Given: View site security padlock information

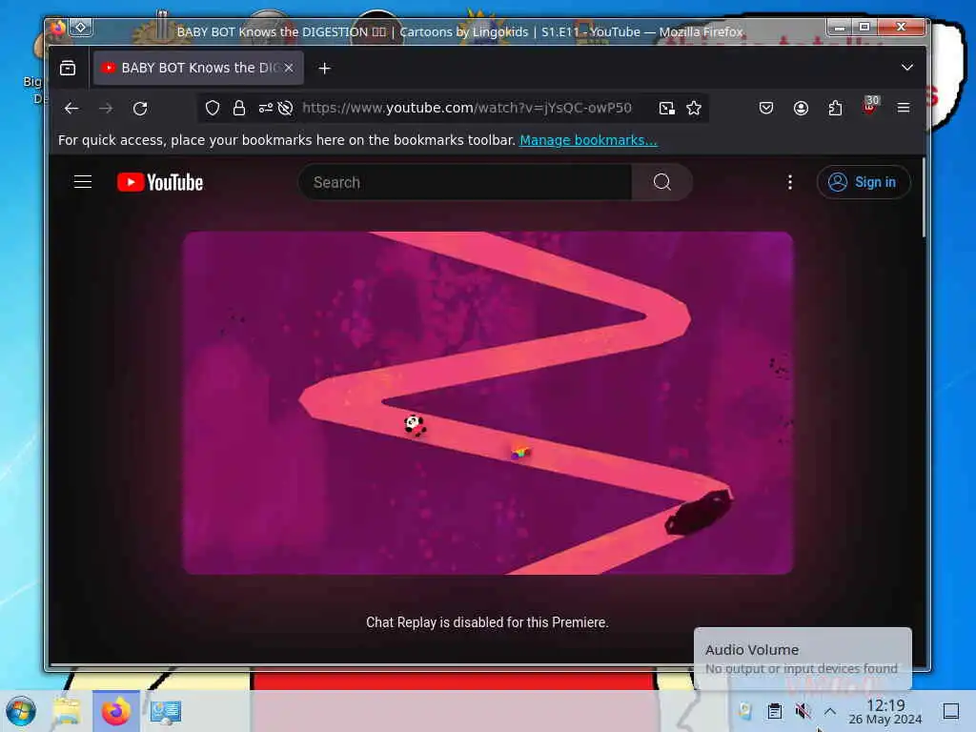Looking at the screenshot, I should coord(239,109).
